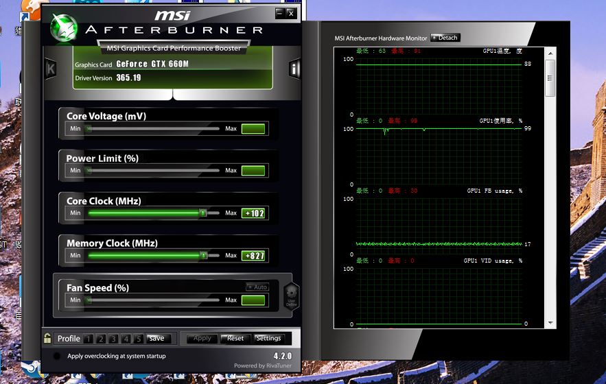The width and height of the screenshot is (606, 384).
Task: Close the Afterburner window
Action: pos(291,13)
